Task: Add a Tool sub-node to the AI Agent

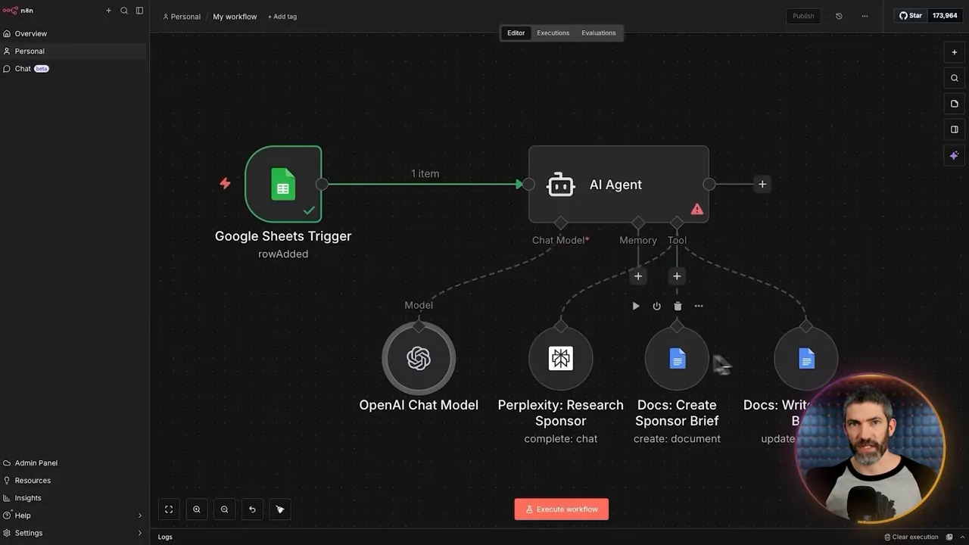Action: point(677,276)
